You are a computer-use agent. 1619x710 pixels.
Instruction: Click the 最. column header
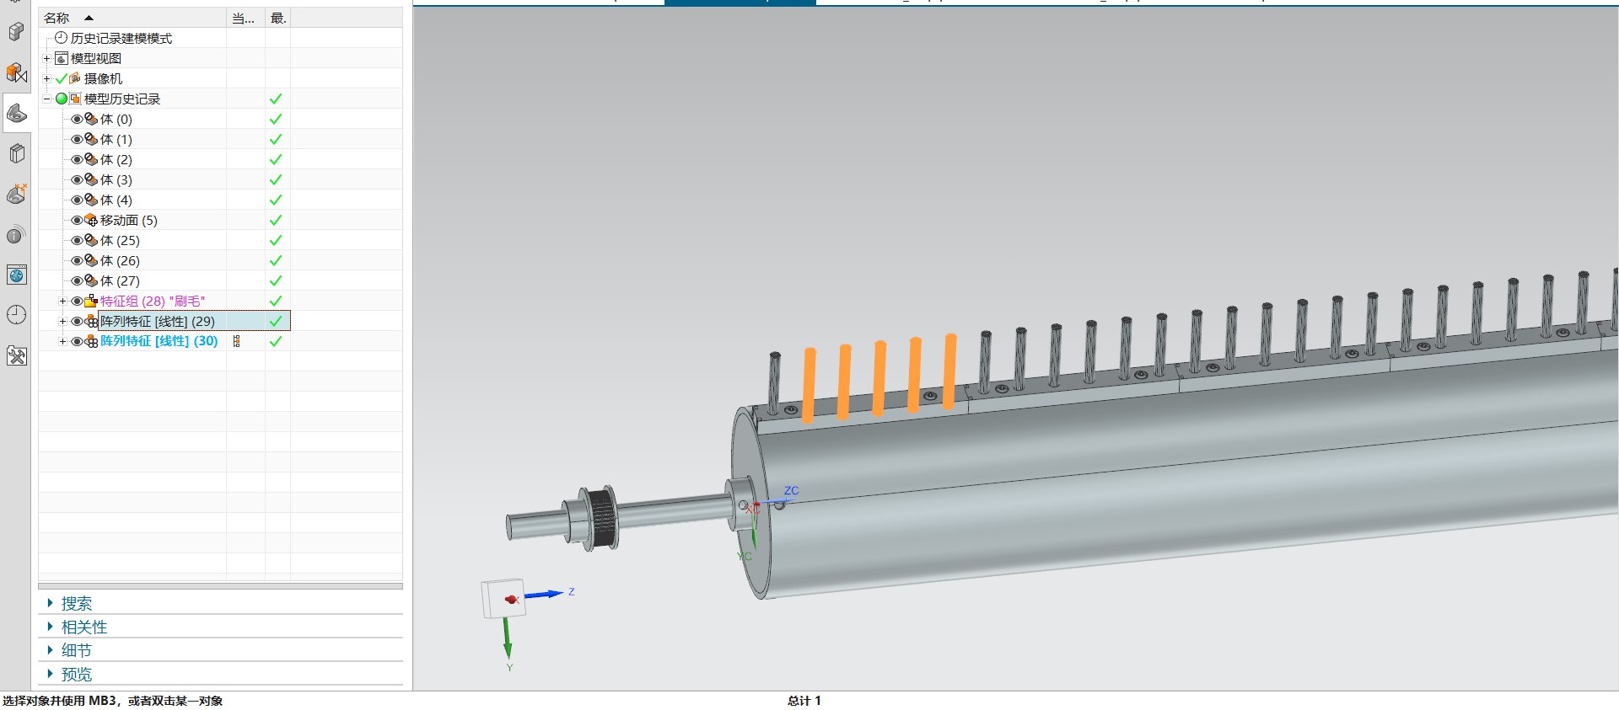click(x=277, y=18)
